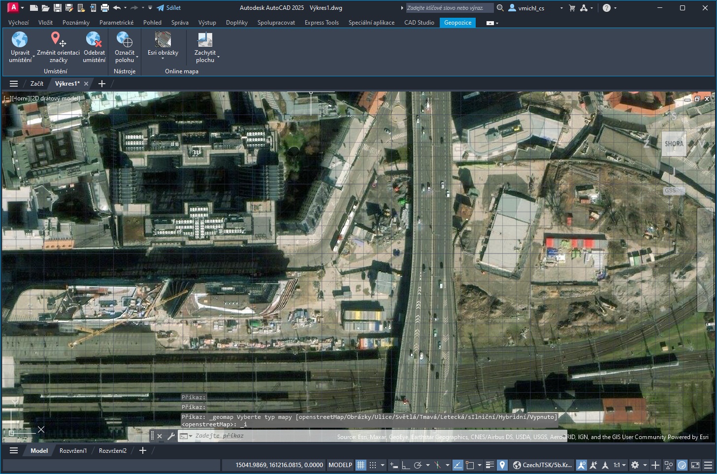Click the Autodesk App Store cart icon

pyautogui.click(x=572, y=8)
